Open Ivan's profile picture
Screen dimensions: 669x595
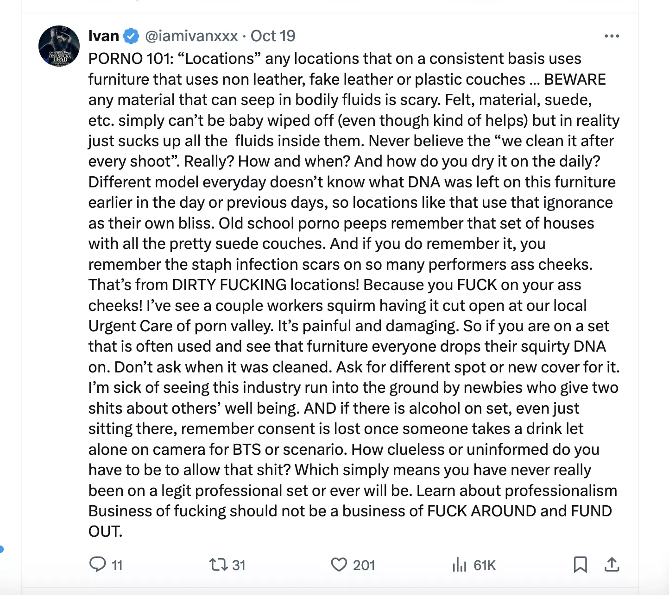pos(59,46)
